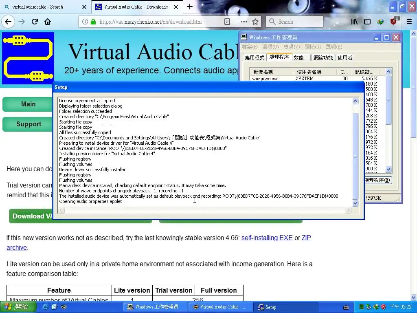
Task: Bookmark this page with the star
Action: [255, 22]
